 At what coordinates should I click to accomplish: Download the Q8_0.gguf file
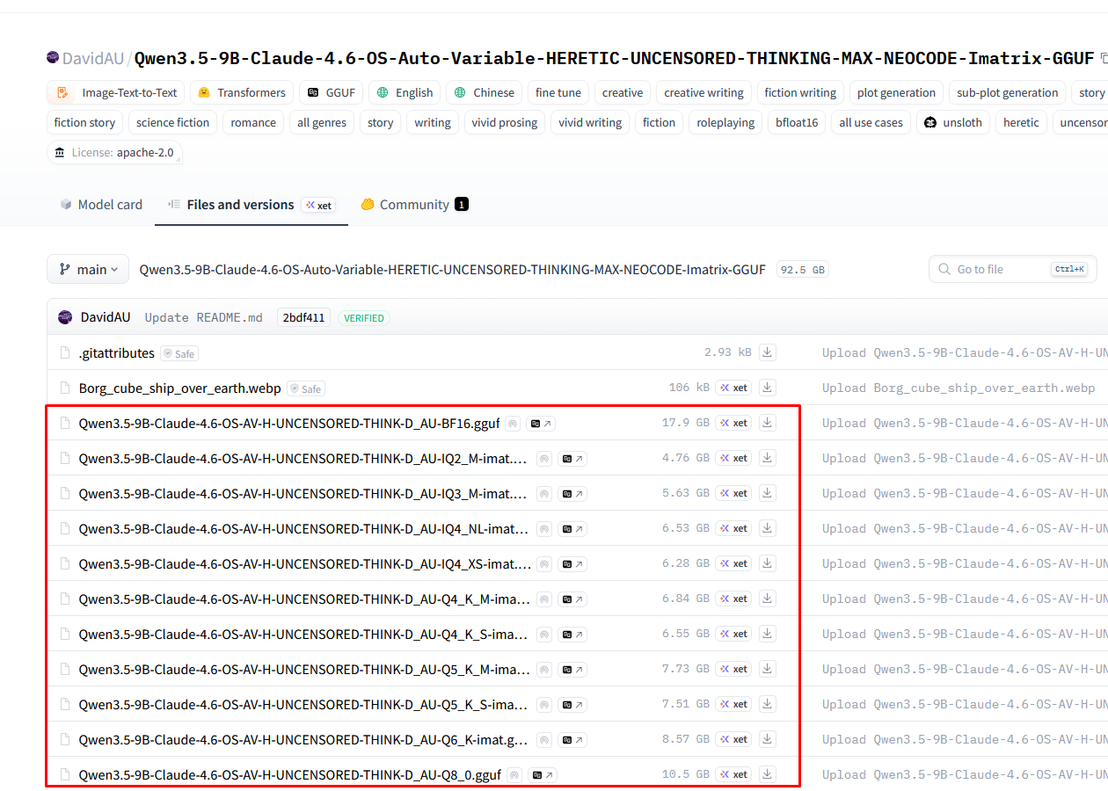click(768, 774)
